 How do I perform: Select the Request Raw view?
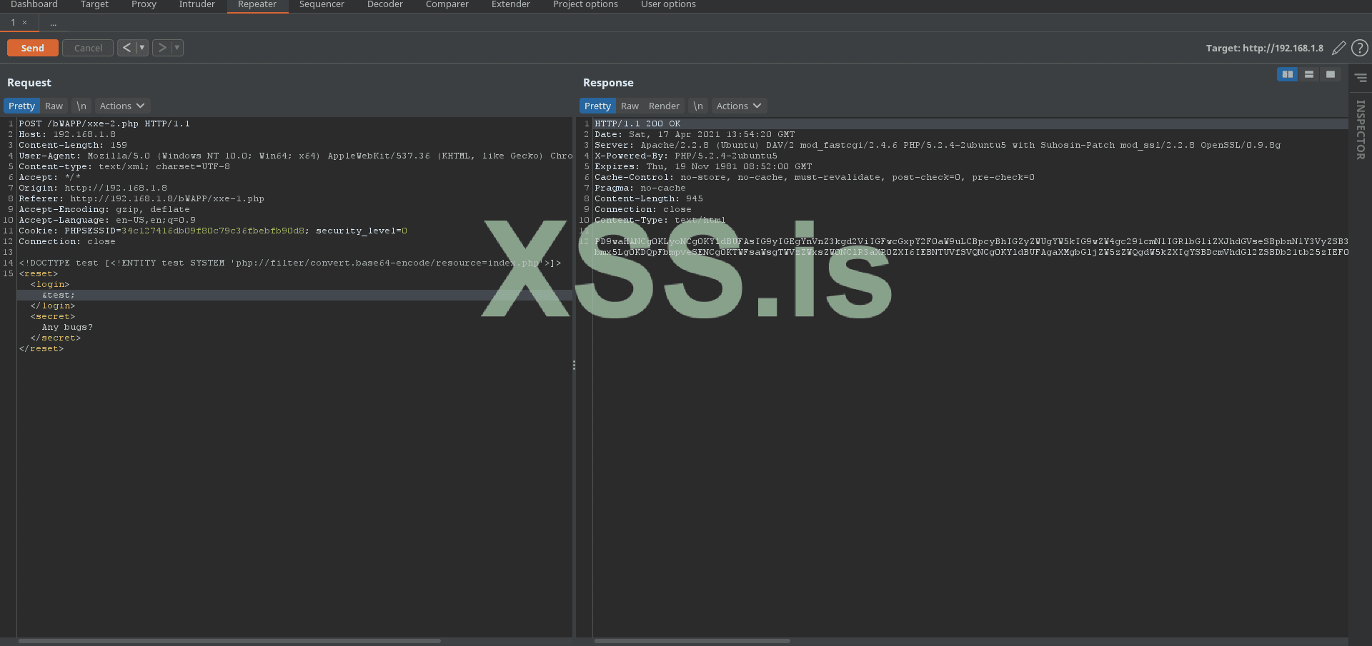[x=54, y=106]
